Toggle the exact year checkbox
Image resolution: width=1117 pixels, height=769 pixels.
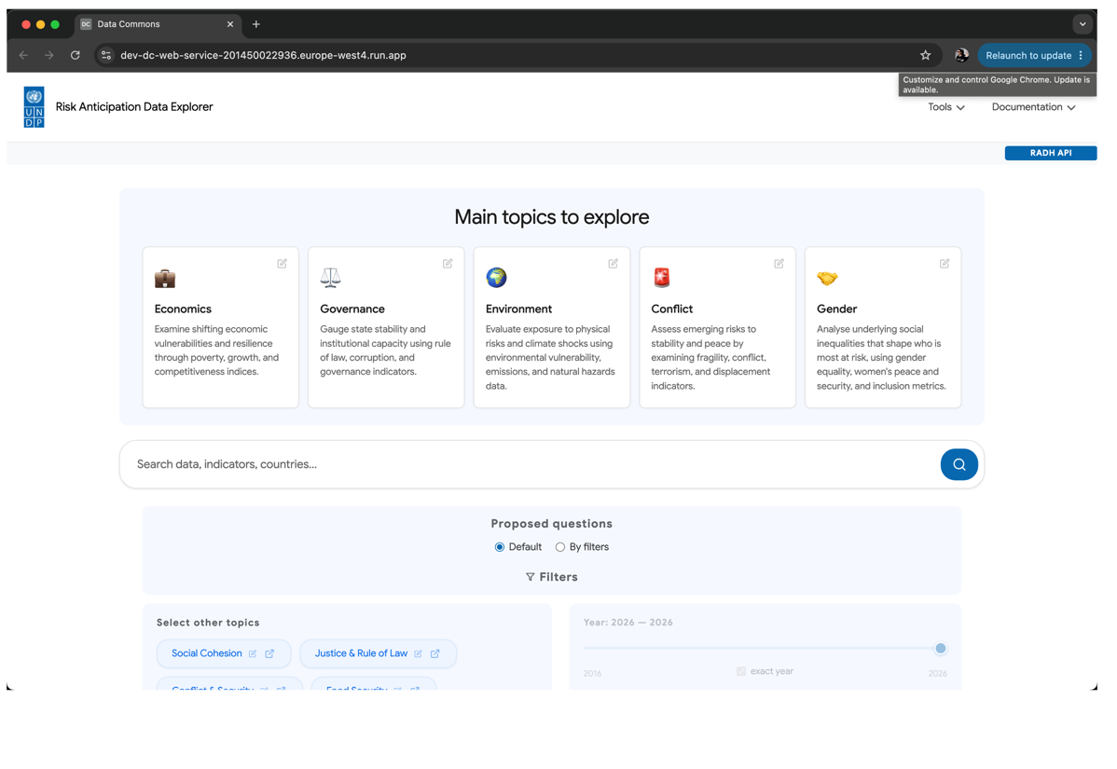click(x=741, y=671)
